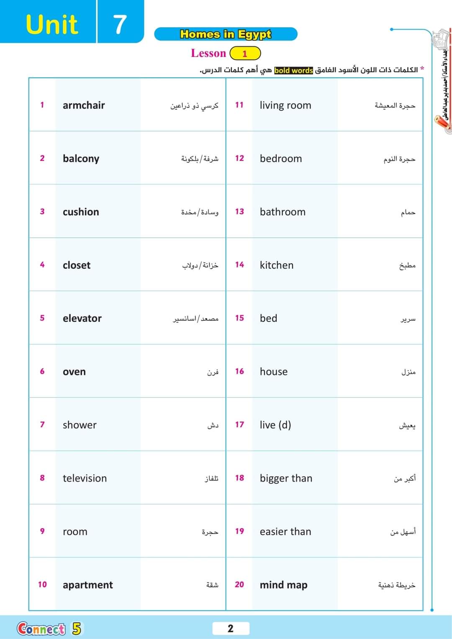Select the word kitchen

click(277, 265)
